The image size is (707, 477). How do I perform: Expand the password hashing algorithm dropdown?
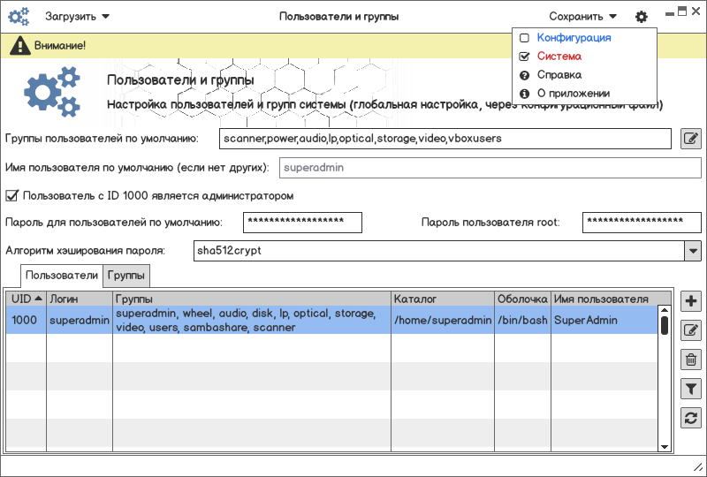pos(692,251)
